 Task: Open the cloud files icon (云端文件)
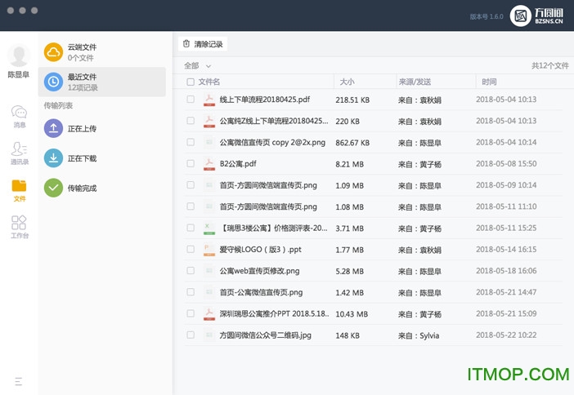[53, 52]
